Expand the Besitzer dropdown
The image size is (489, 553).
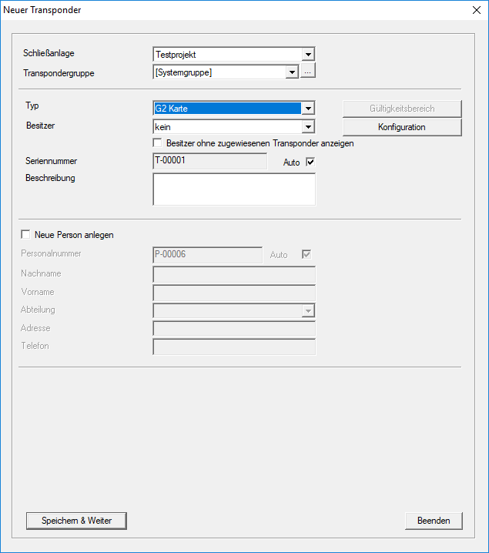308,126
